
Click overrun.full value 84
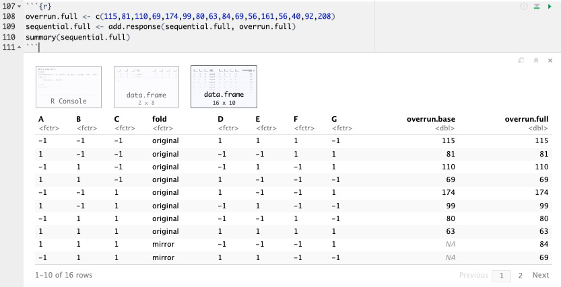point(544,244)
